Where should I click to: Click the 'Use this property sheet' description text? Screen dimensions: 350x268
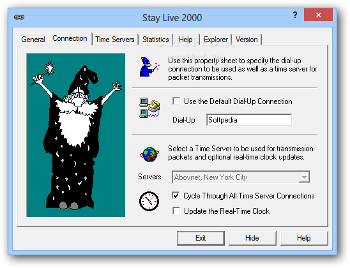243,69
